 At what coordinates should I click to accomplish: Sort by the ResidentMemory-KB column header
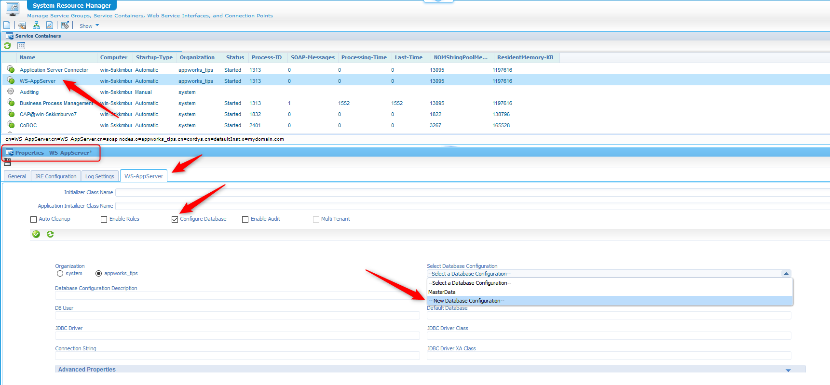525,57
